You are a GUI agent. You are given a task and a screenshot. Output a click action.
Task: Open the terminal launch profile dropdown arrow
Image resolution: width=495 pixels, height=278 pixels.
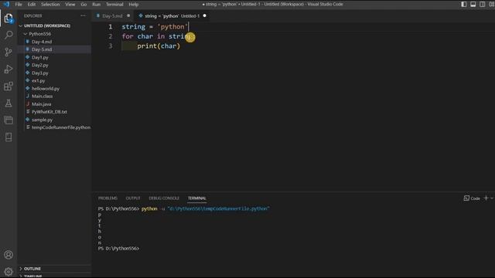point(492,198)
